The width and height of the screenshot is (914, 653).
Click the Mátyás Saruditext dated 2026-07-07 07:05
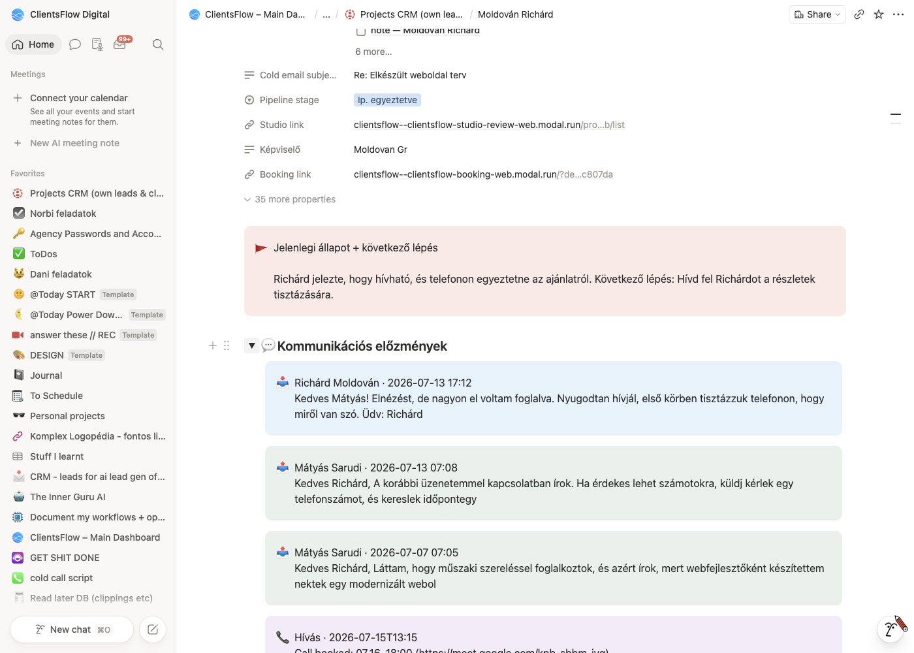(x=376, y=552)
